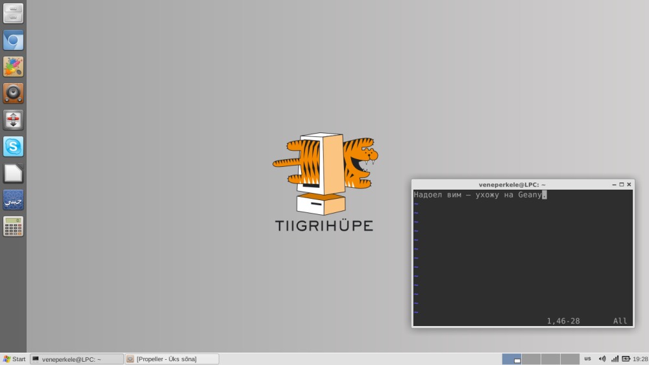Check the battery status tray icon
The height and width of the screenshot is (365, 649).
[x=626, y=359]
